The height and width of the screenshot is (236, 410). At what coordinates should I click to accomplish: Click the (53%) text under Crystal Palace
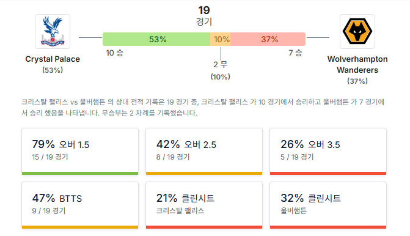pos(53,70)
